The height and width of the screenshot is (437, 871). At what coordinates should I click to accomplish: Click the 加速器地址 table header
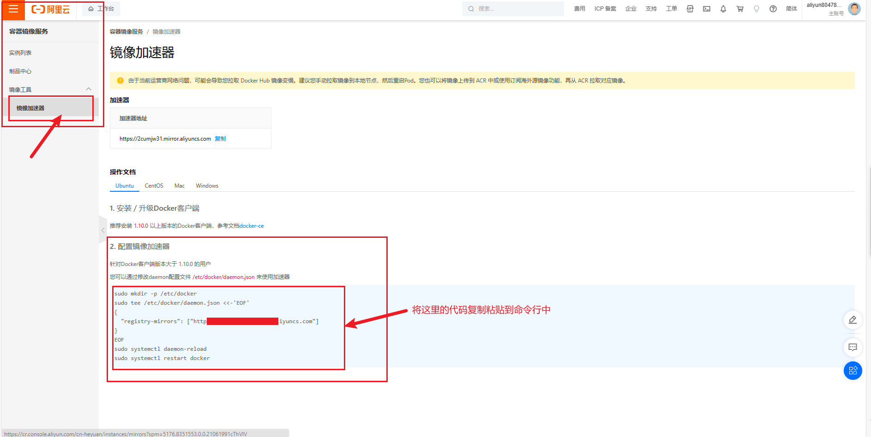pos(133,118)
